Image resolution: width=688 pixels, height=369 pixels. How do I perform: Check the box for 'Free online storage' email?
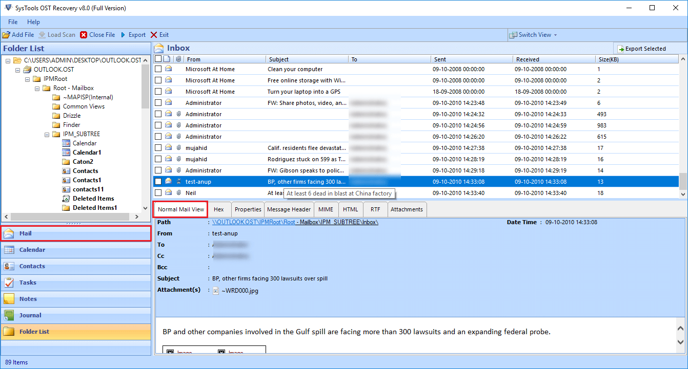[158, 80]
